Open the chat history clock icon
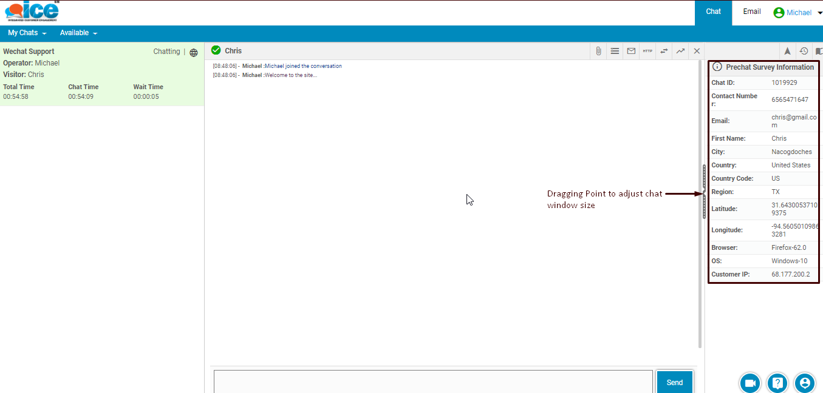Image resolution: width=823 pixels, height=393 pixels. (804, 52)
